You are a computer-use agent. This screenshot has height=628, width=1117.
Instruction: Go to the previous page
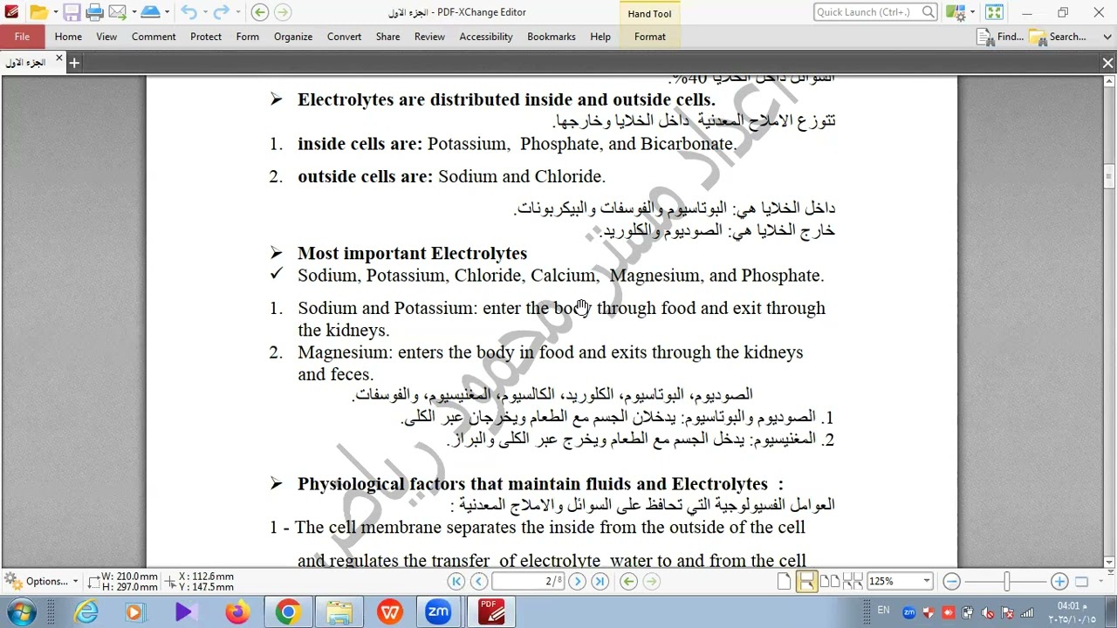click(479, 581)
